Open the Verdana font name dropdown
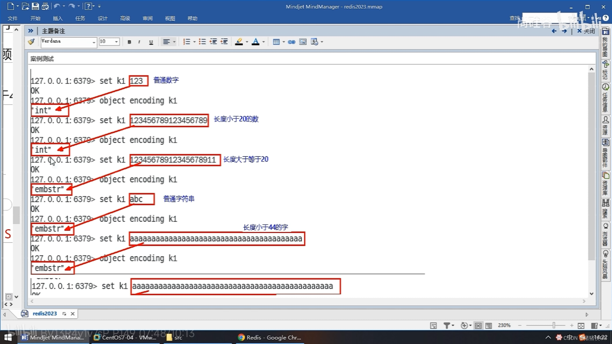Screen dimensions: 612x344 94,42
